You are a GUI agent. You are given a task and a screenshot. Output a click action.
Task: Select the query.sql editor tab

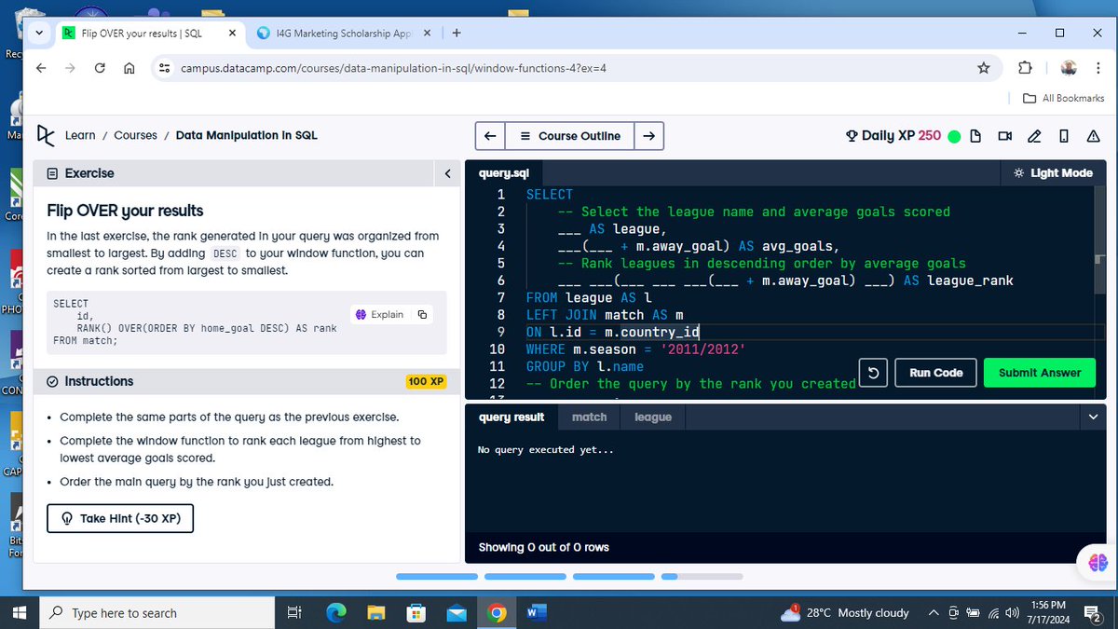click(x=503, y=173)
